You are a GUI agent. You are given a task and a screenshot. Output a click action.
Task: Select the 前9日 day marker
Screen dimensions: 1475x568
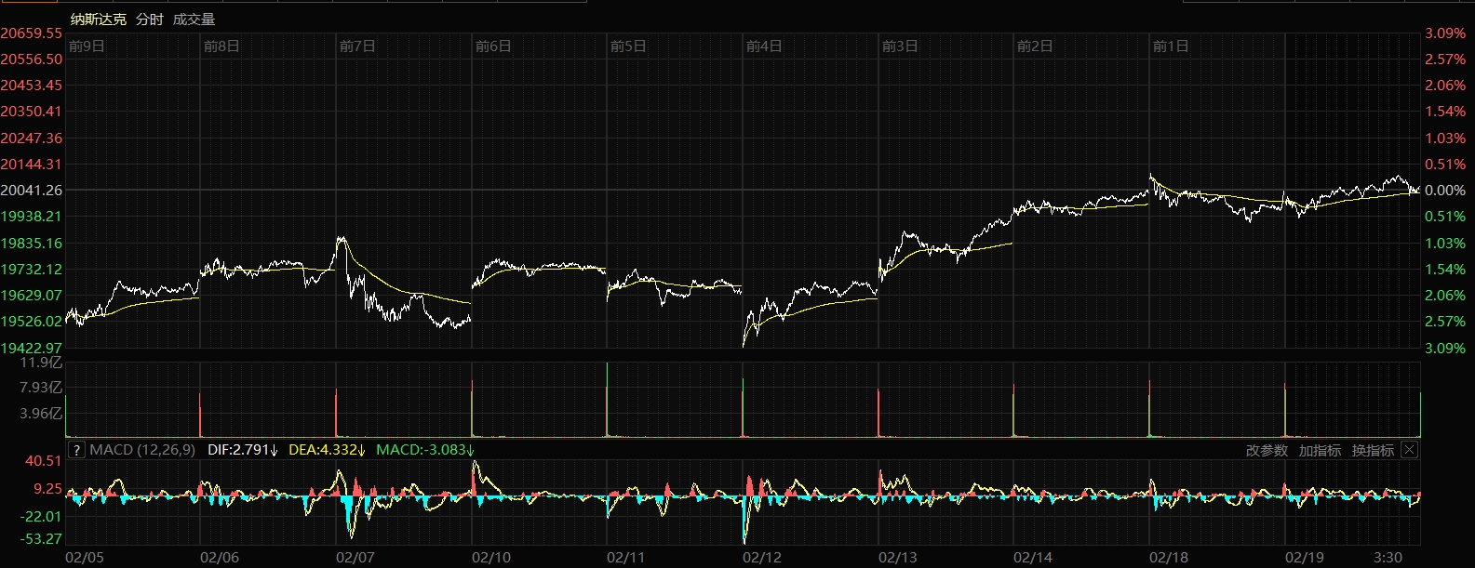(x=87, y=46)
